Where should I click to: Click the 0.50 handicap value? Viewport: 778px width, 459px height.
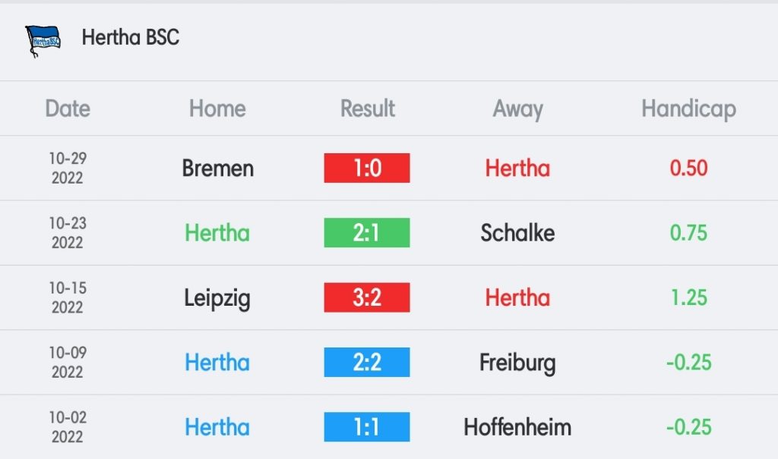coord(688,168)
